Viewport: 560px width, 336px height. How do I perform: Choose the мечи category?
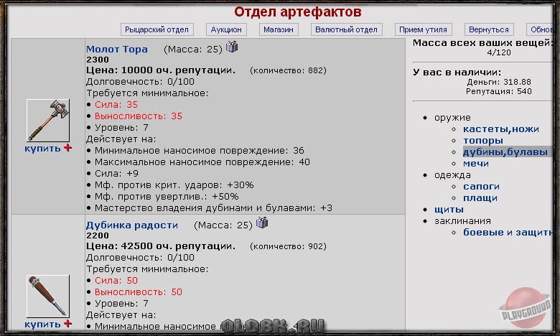point(475,163)
